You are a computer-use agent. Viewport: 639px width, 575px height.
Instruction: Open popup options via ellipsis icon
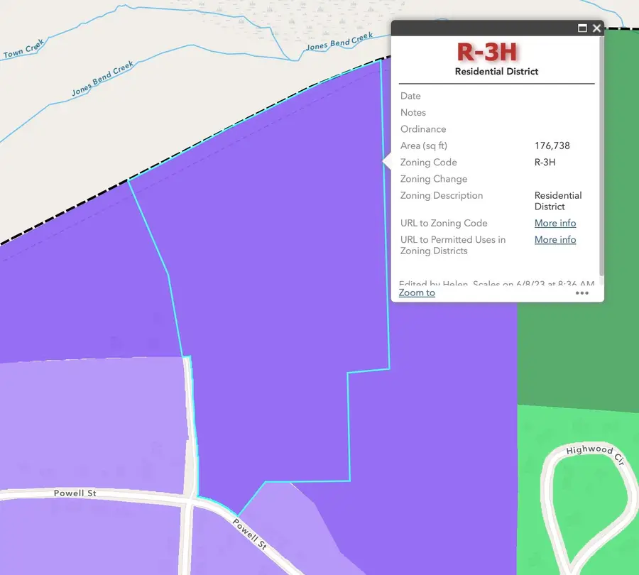click(582, 292)
